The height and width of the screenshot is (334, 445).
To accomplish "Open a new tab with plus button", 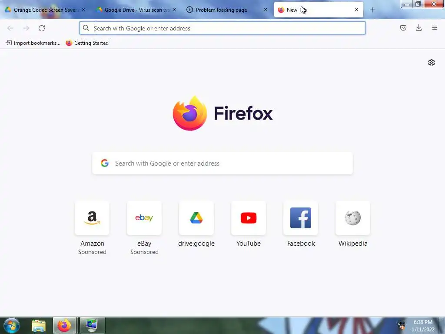I will 372,10.
